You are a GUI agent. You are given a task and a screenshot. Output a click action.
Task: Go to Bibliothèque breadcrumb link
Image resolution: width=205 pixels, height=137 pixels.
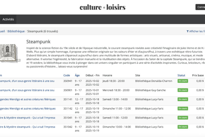click(x=16, y=31)
